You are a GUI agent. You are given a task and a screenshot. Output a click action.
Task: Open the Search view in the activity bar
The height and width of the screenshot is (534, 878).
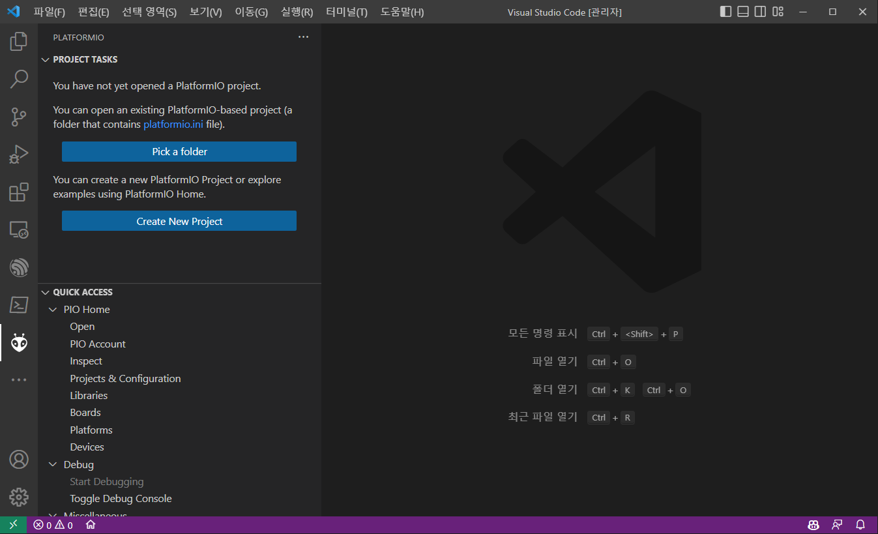[19, 80]
